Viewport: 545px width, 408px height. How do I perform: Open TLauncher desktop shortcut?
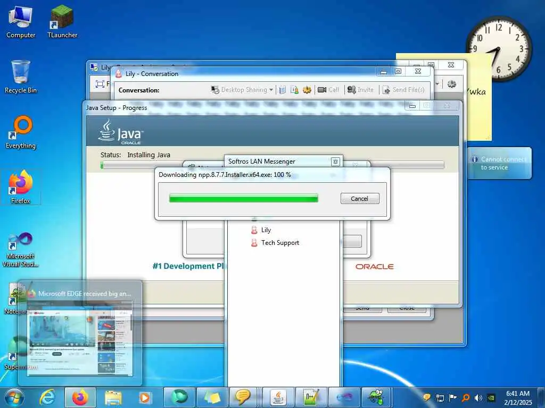[62, 21]
